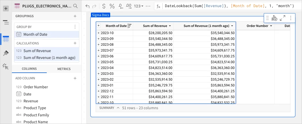Open Sum of Revenue (1 month ago) column dropdown

232,26
